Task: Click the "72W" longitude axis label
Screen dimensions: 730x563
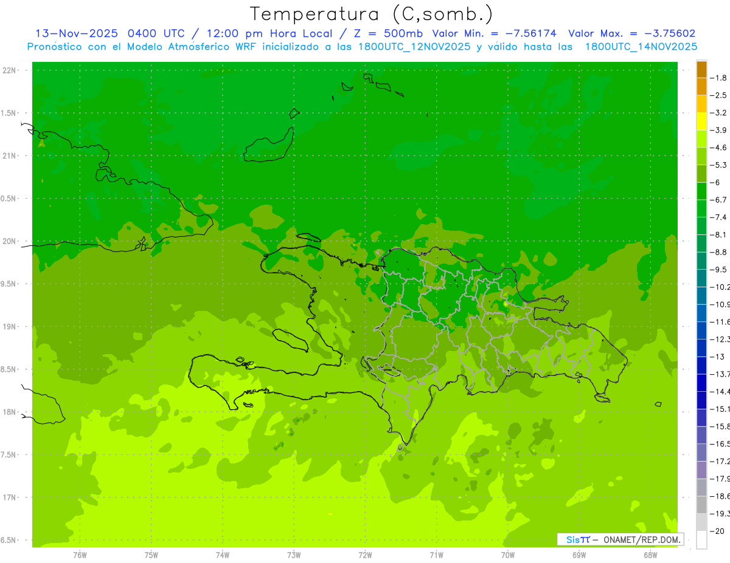Action: click(365, 555)
